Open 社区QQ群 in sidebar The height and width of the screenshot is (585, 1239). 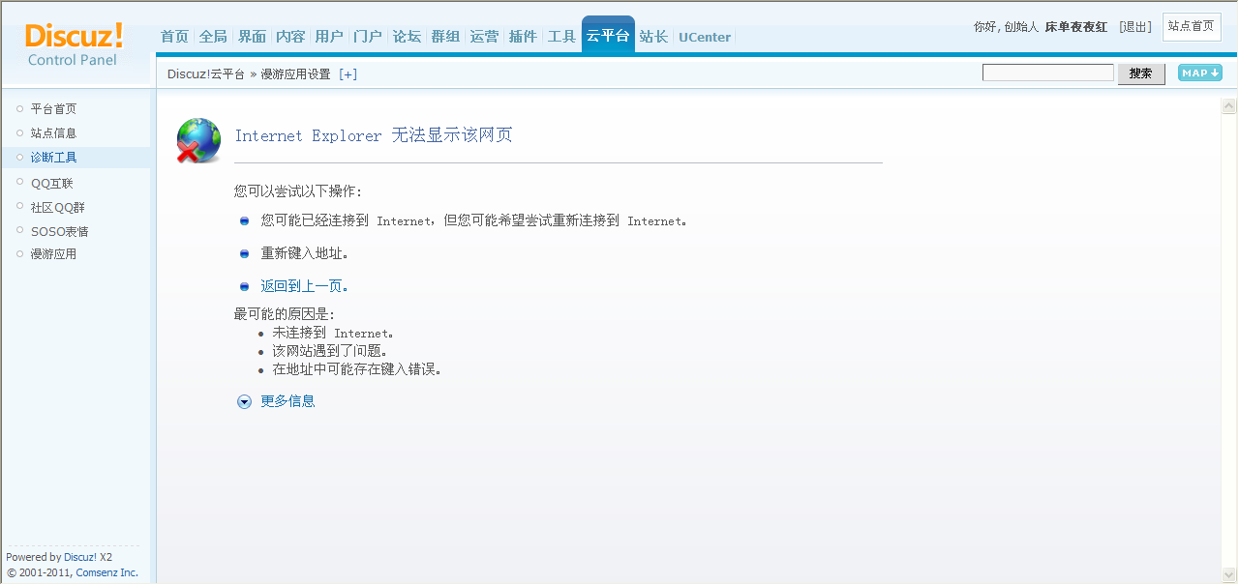[x=58, y=208]
